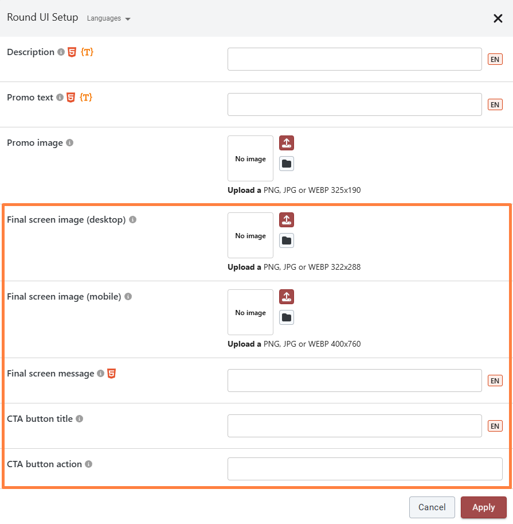Click into the CTA button title field
The width and height of the screenshot is (513, 524).
pyautogui.click(x=354, y=426)
